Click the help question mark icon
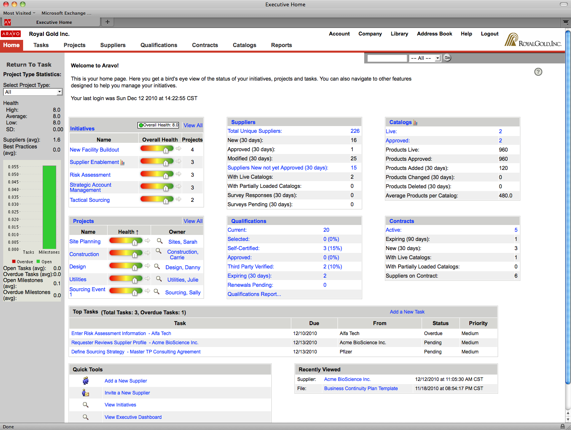 coord(538,72)
